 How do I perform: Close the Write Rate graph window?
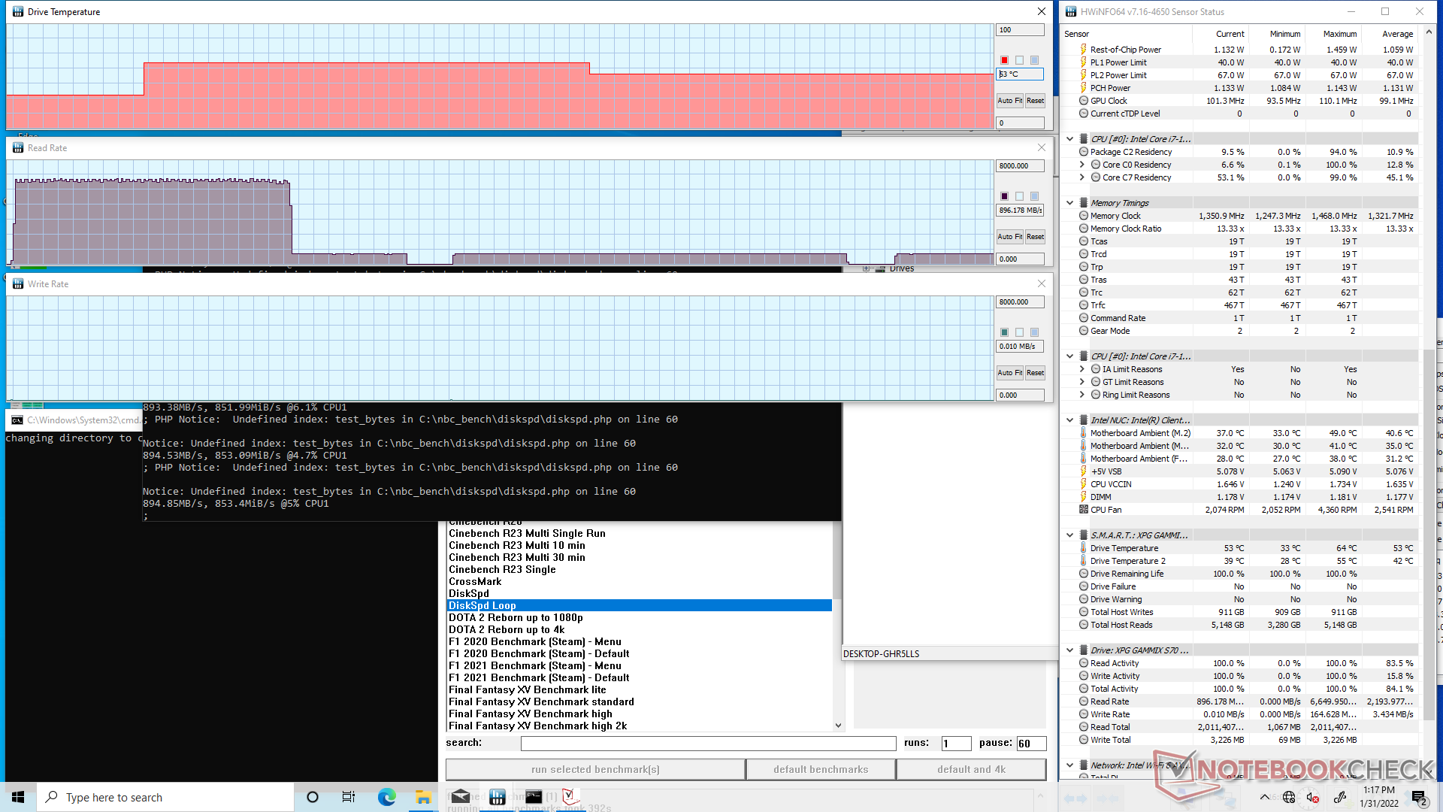[1042, 284]
